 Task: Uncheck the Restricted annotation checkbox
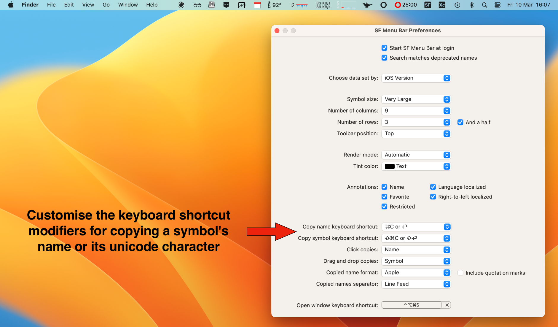pyautogui.click(x=384, y=207)
